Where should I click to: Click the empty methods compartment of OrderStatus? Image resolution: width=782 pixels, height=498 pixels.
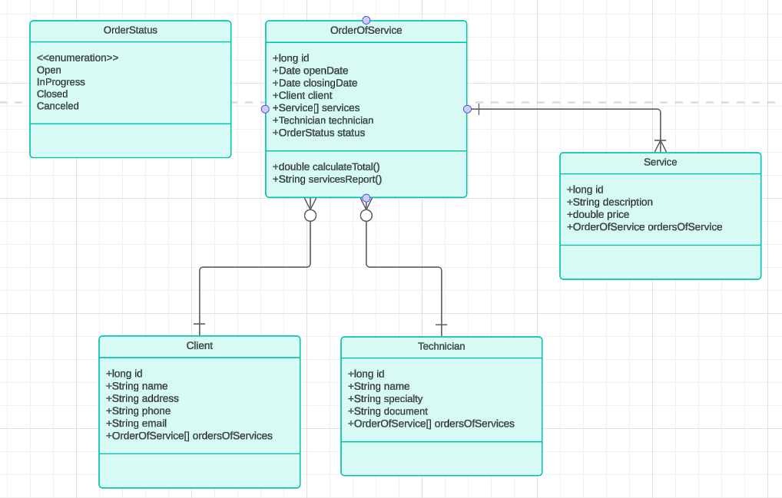(x=130, y=140)
